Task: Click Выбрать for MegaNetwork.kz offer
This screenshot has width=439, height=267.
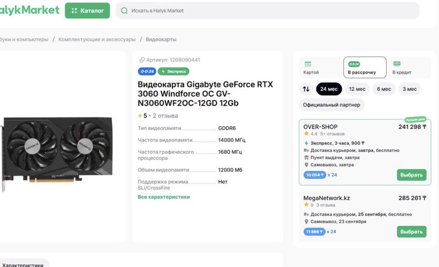Action: pos(412,232)
